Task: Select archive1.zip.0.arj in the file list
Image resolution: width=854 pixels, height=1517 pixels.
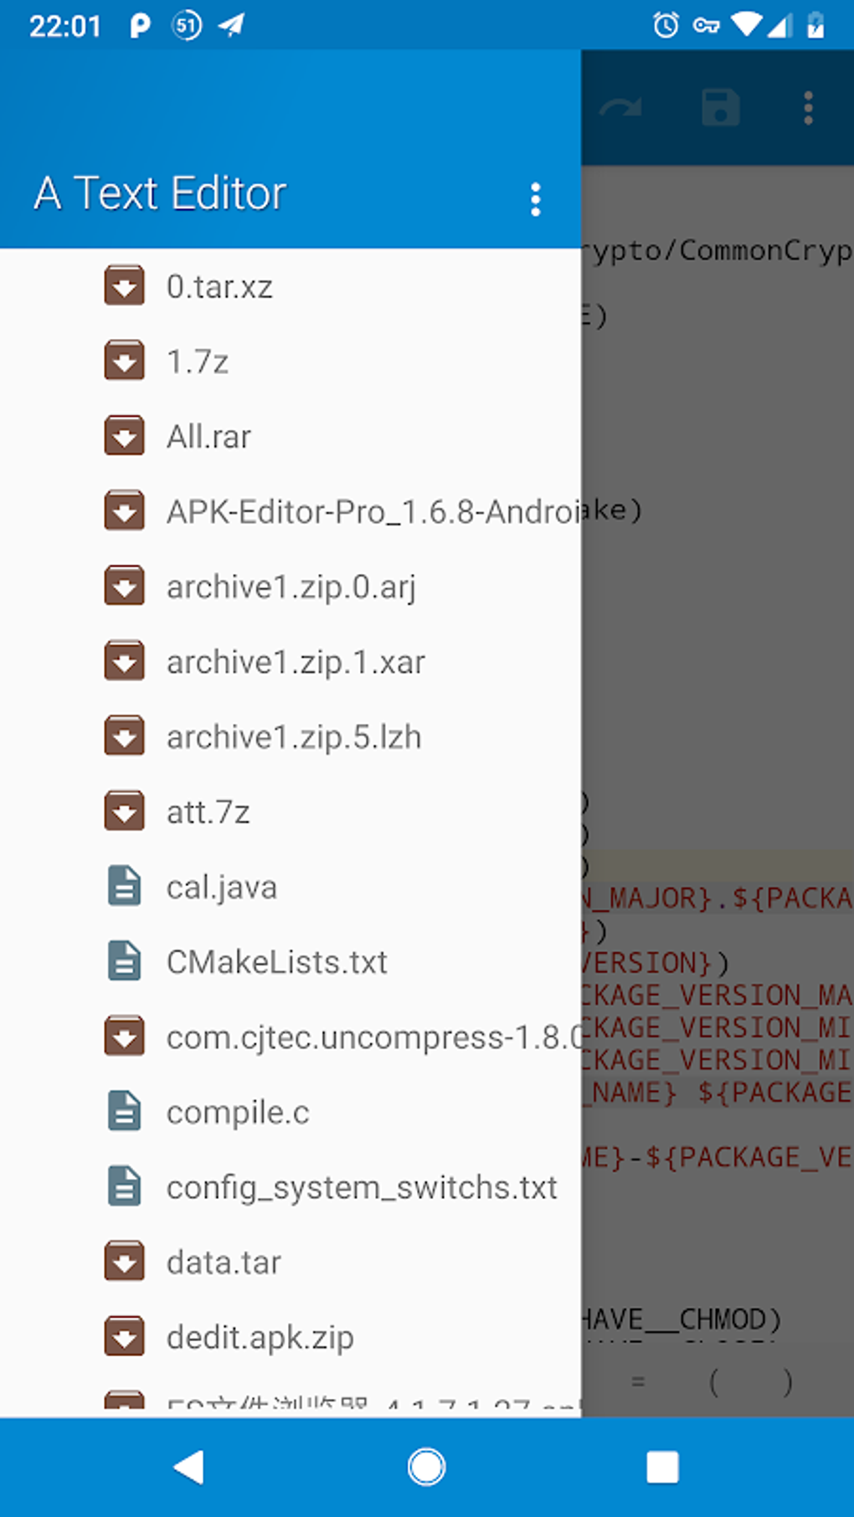Action: pos(291,587)
